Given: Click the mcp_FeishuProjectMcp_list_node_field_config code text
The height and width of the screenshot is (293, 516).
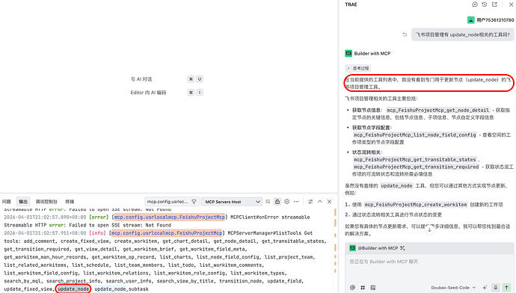Looking at the screenshot, I should click(414, 135).
